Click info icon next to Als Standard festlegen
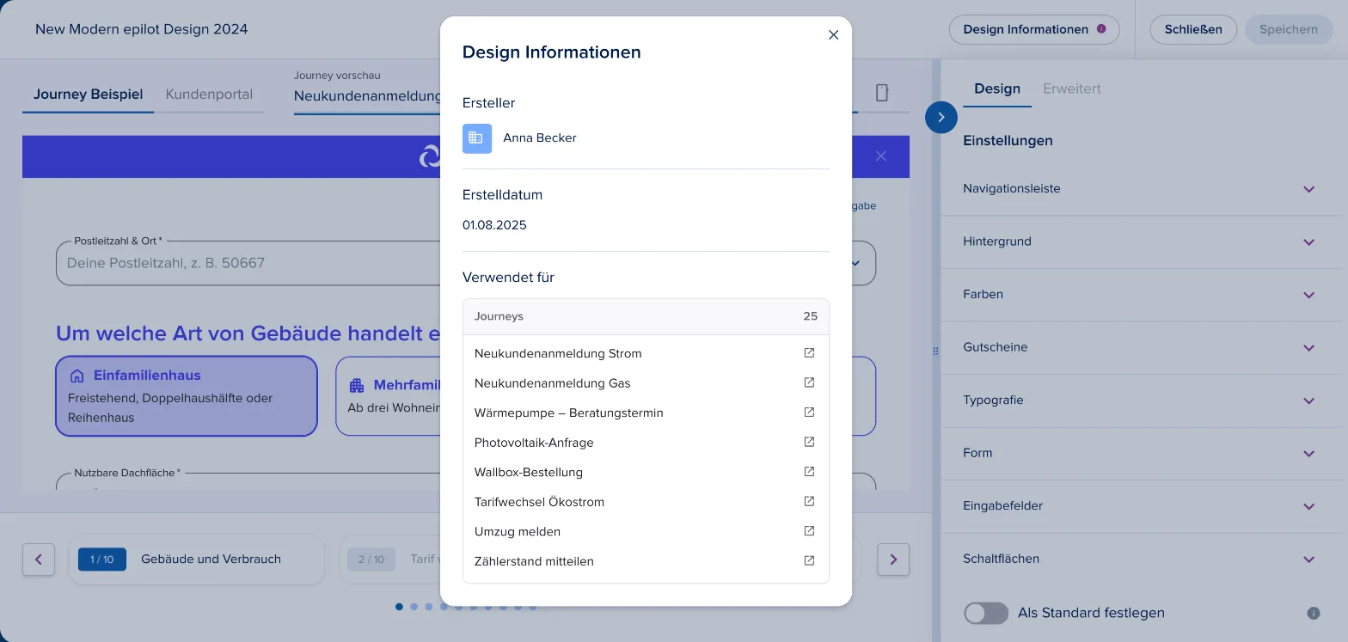Screen dimensions: 1348x642 (1314, 613)
